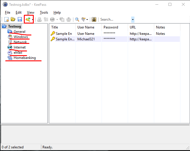Click the Homebanking percent icon
The height and width of the screenshot is (151, 190).
pos(10,58)
